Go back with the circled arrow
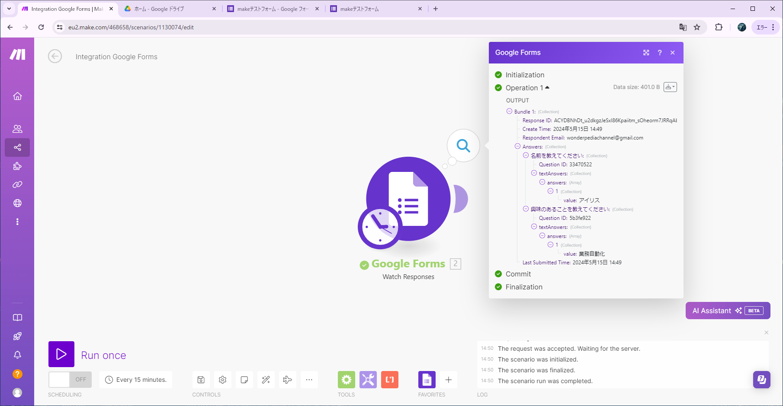783x406 pixels. (55, 57)
